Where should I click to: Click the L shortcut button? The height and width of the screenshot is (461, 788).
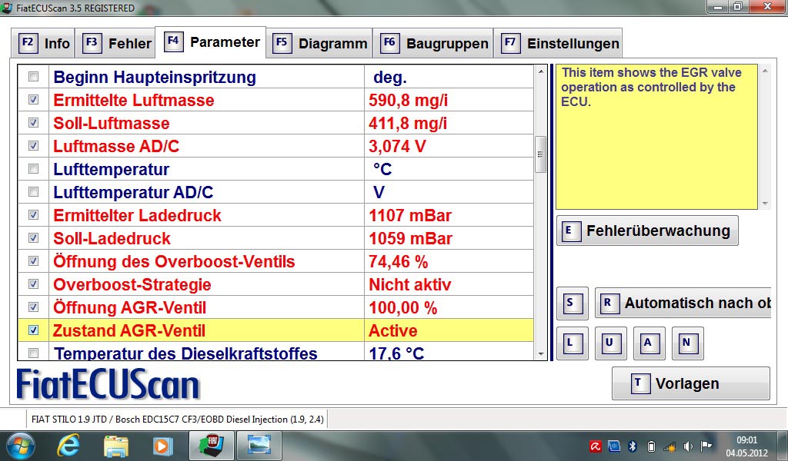[572, 343]
